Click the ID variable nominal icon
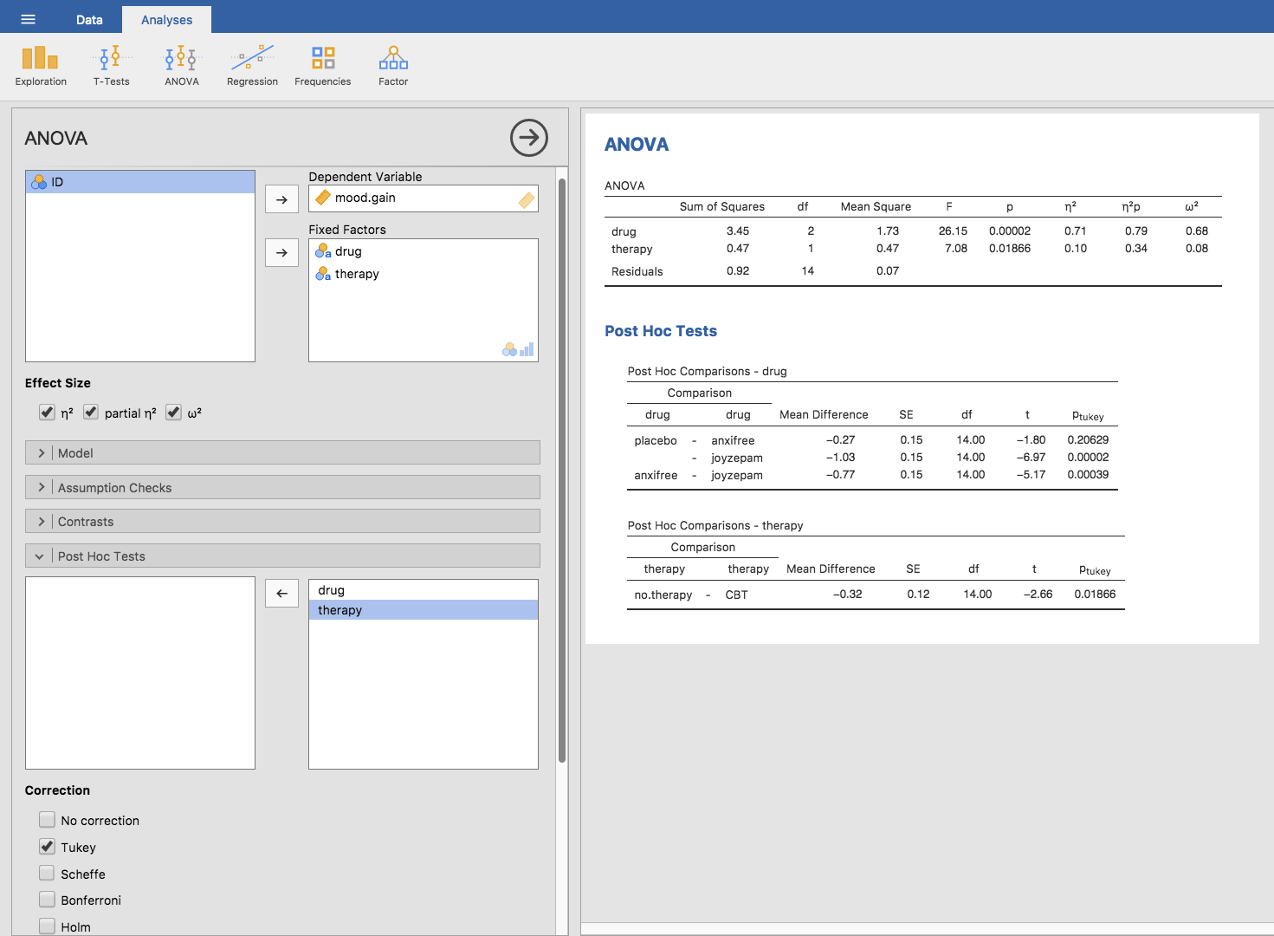This screenshot has height=936, width=1274. pos(39,182)
